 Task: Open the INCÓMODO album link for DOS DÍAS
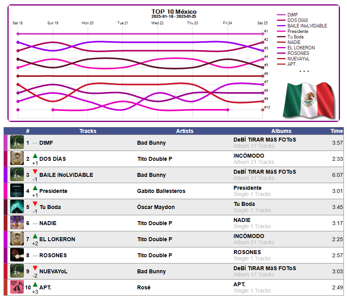click(248, 156)
